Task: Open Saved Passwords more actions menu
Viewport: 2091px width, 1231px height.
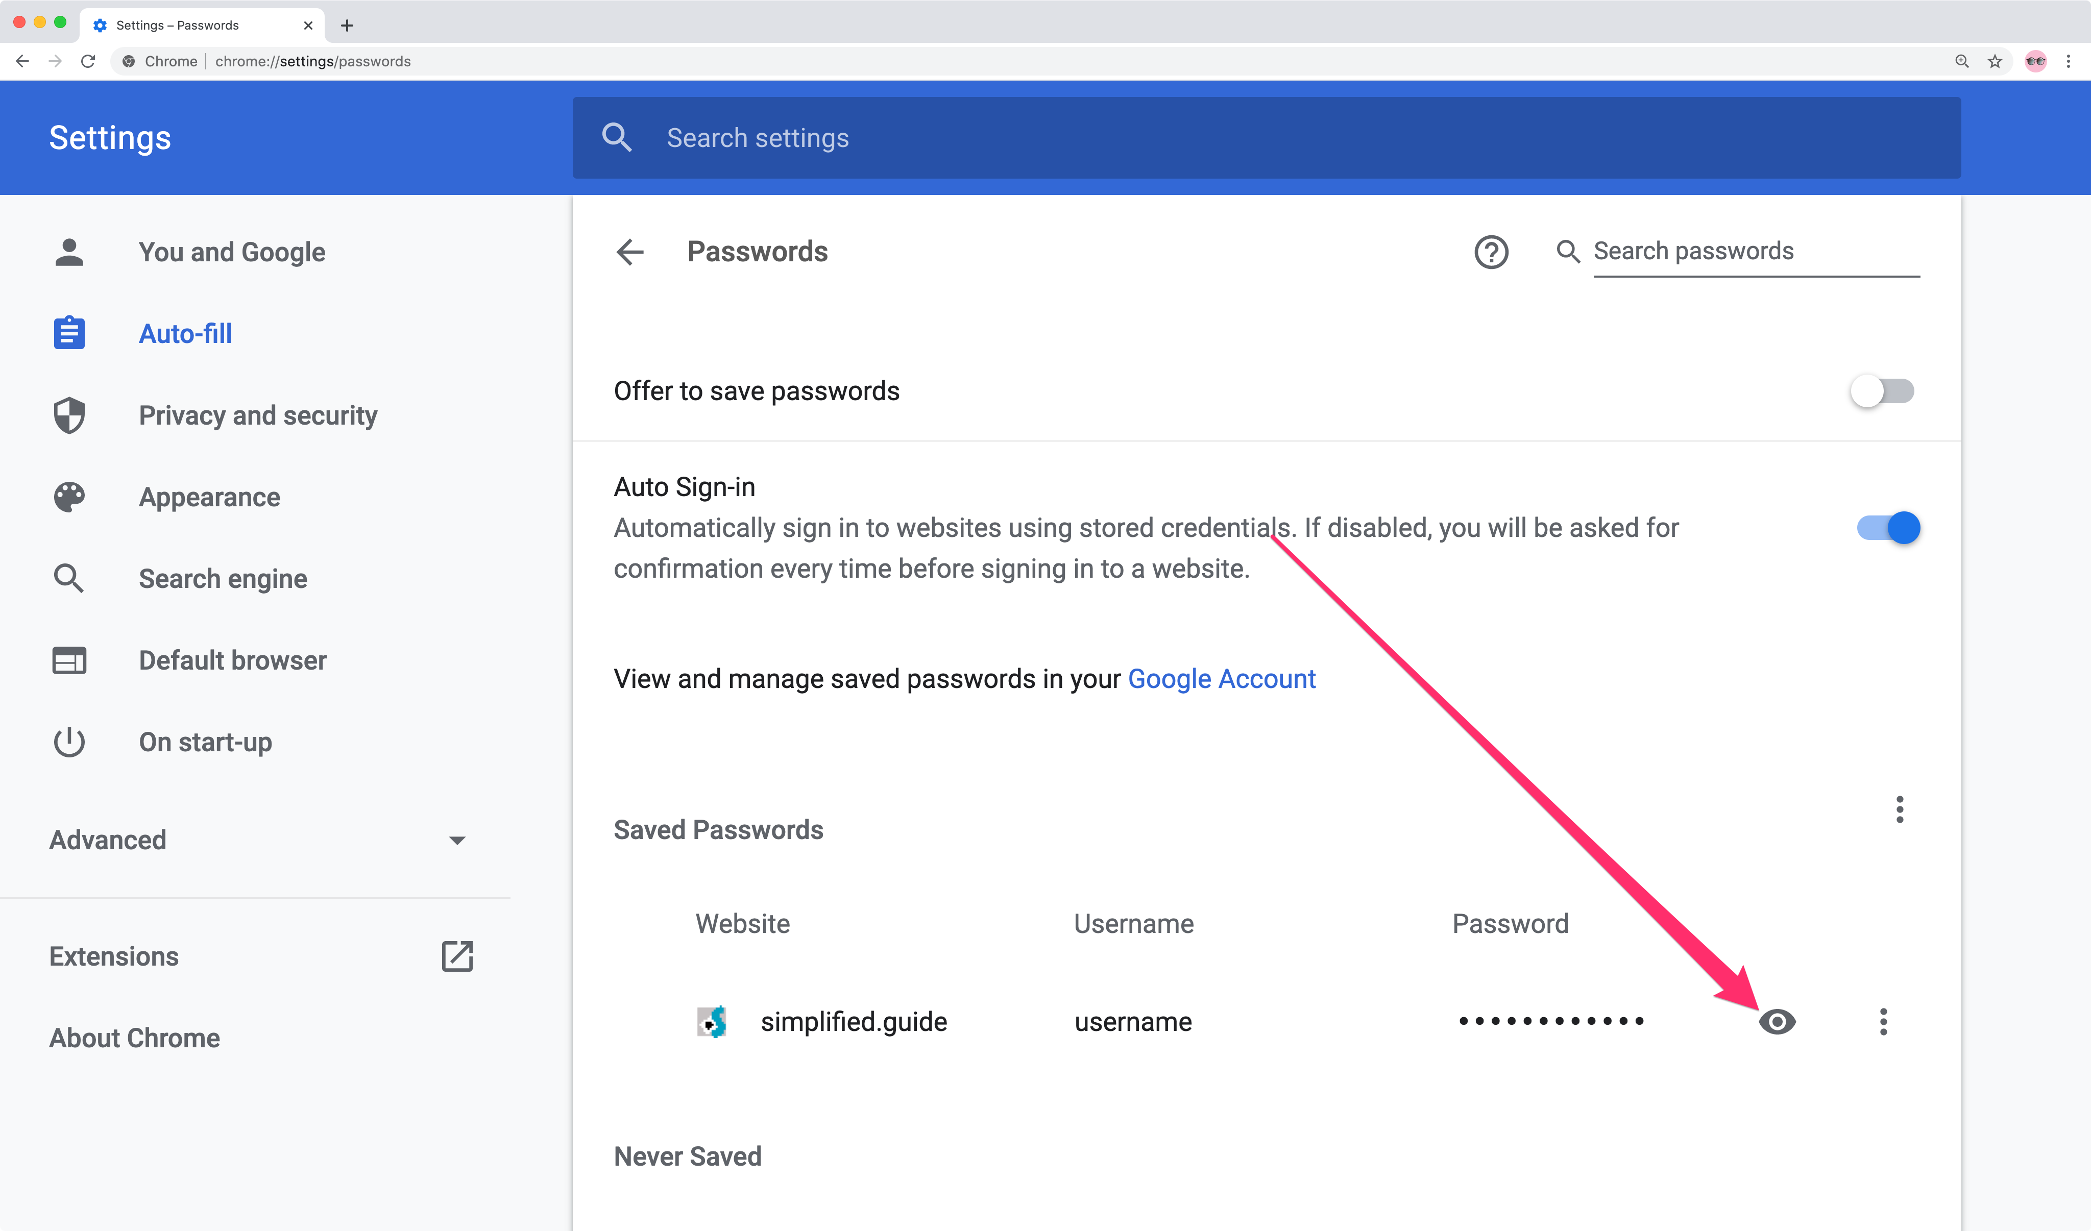Action: [1900, 809]
